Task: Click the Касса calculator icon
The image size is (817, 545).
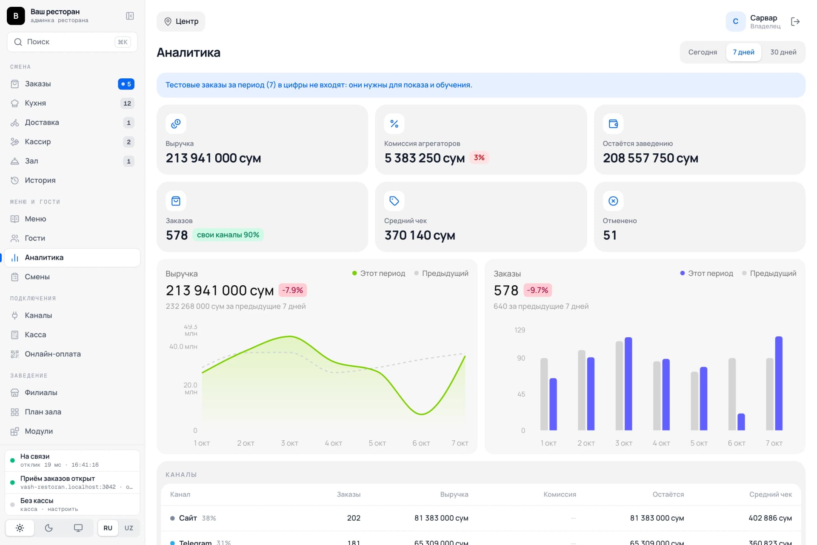Action: pyautogui.click(x=15, y=335)
